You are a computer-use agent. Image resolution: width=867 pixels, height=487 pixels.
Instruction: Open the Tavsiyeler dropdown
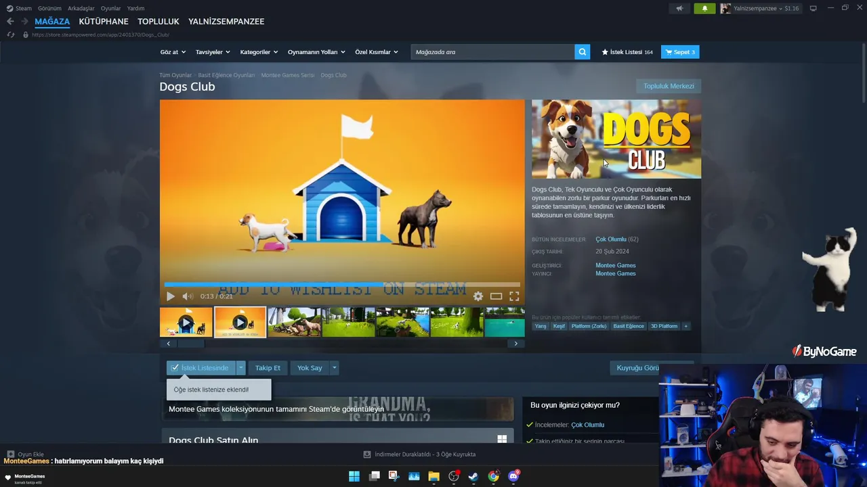[213, 52]
